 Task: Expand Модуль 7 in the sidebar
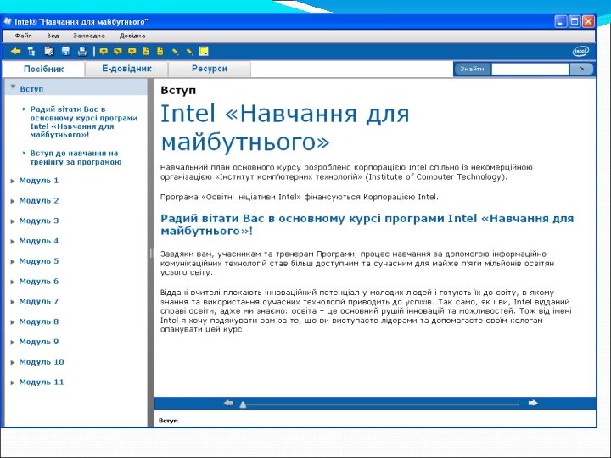click(x=13, y=302)
